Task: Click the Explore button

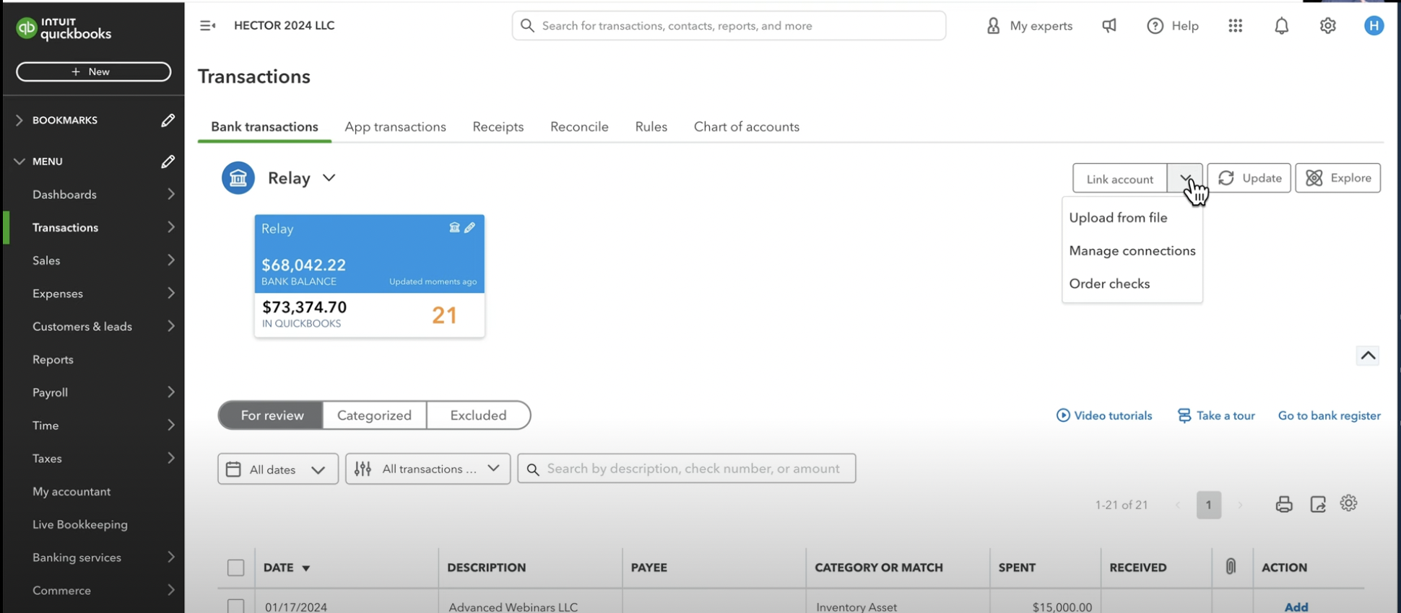Action: tap(1337, 178)
